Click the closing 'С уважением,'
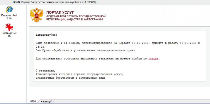The height and width of the screenshot is (104, 210). (45, 70)
